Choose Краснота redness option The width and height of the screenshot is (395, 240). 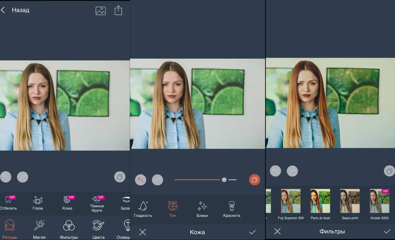tap(232, 209)
